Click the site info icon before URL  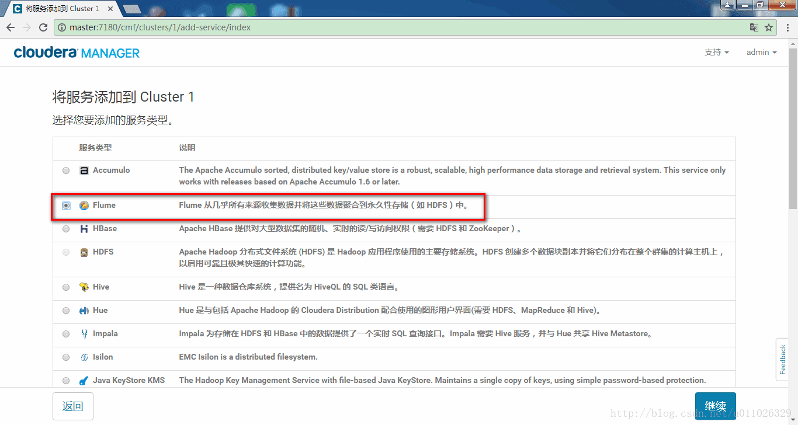tap(63, 27)
